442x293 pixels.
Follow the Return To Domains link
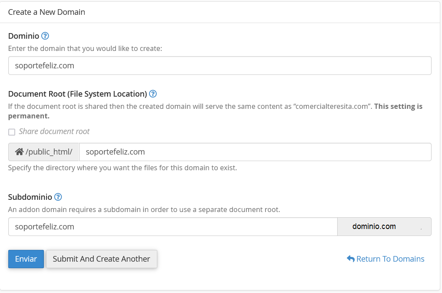click(390, 259)
